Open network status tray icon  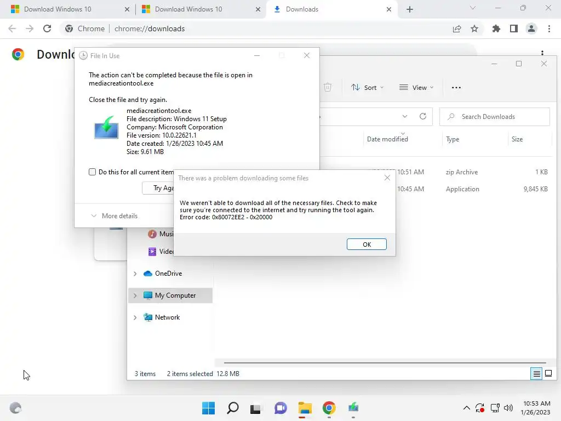(495, 408)
